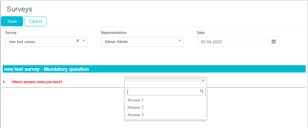Image resolution: width=308 pixels, height=128 pixels.
Task: Expand the Representative dropdown arrow
Action: 180,41
